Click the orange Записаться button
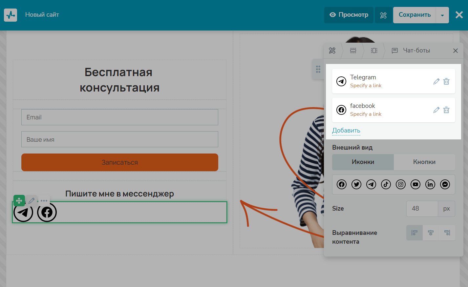 pyautogui.click(x=120, y=162)
